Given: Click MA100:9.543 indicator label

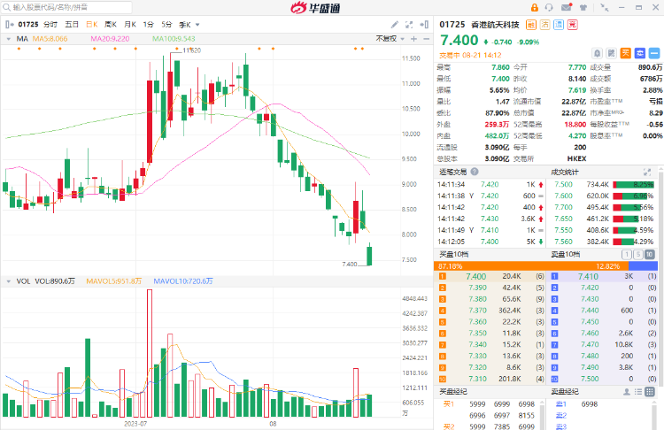Looking at the screenshot, I should point(174,39).
